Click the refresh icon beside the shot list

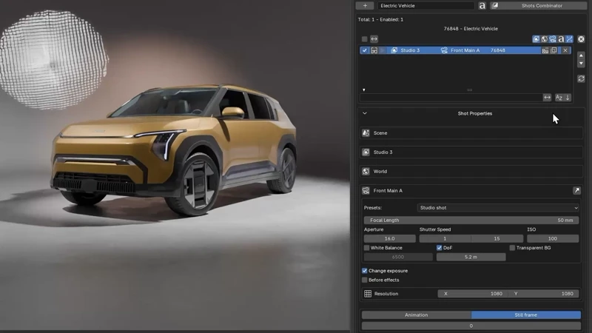click(581, 78)
